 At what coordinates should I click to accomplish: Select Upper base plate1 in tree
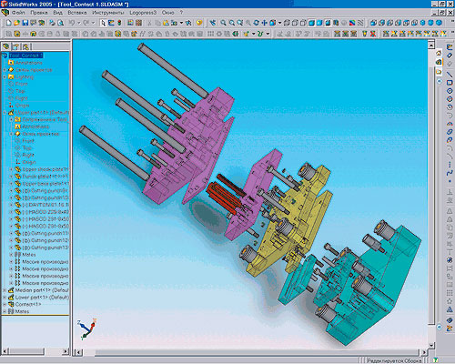tap(45, 184)
